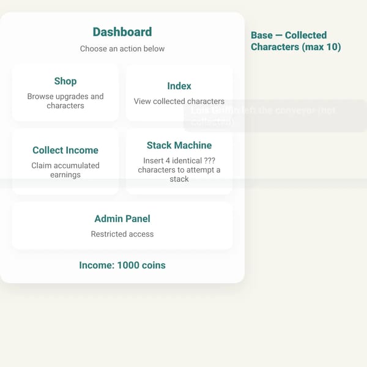Dismiss the faded conveyor notification toast
This screenshot has width=367, height=367.
tap(275, 116)
